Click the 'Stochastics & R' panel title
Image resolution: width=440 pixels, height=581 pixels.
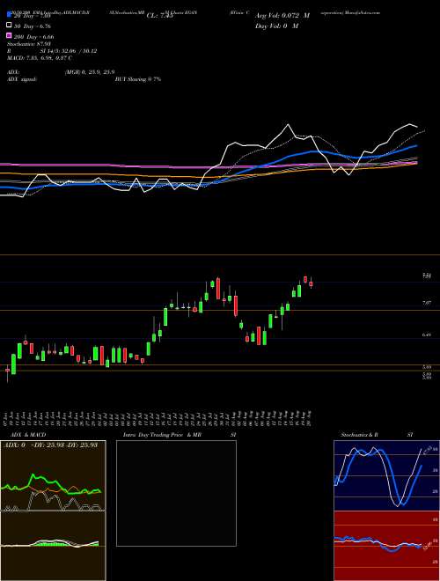coord(359,435)
